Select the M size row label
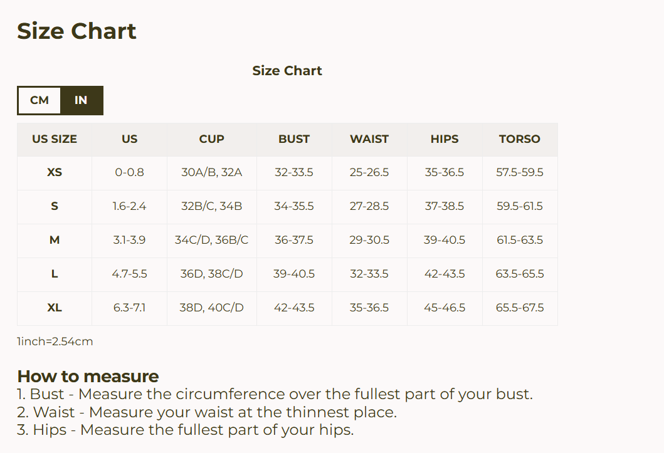This screenshot has height=453, width=664. (55, 240)
